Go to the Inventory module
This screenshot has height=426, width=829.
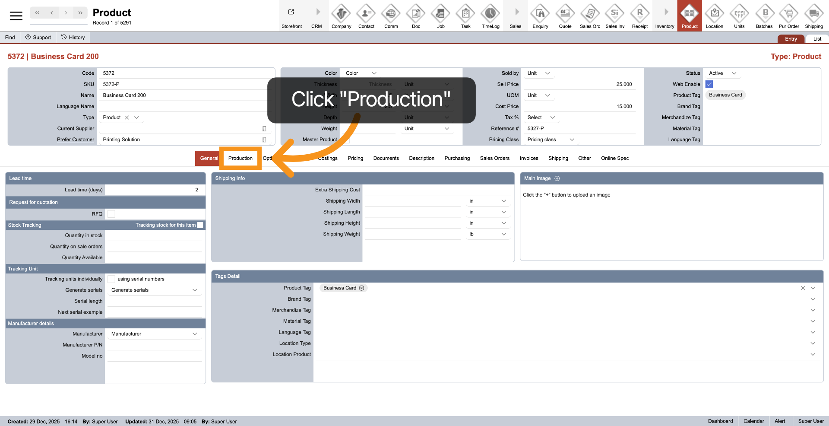664,16
